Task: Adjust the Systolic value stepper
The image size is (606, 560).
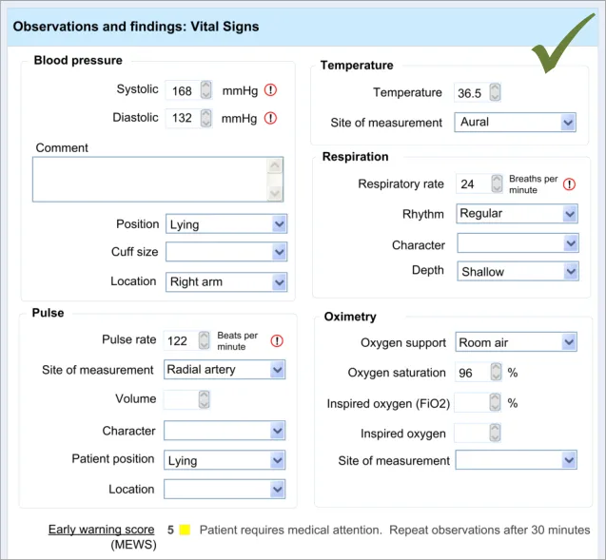Action: pyautogui.click(x=206, y=90)
